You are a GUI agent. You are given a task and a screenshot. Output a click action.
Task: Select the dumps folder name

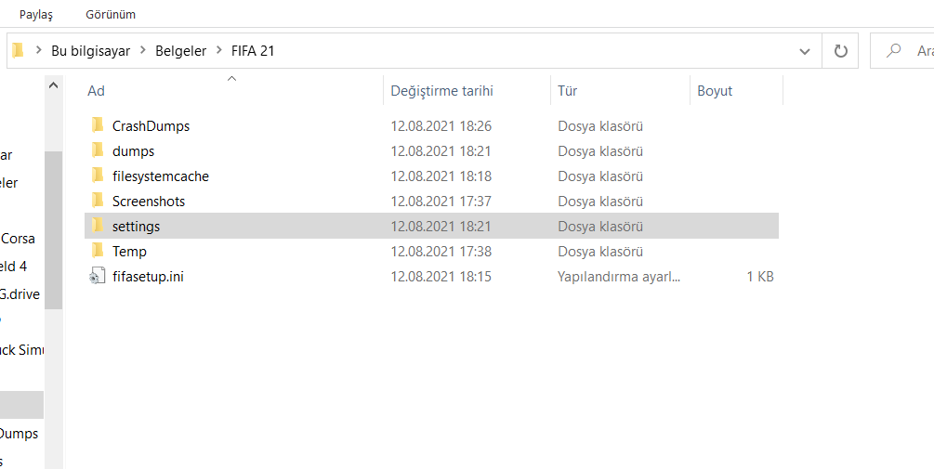click(134, 151)
